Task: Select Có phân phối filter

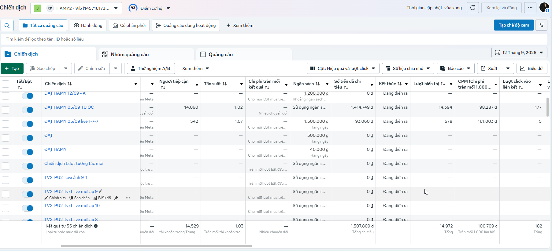Action: [x=129, y=25]
